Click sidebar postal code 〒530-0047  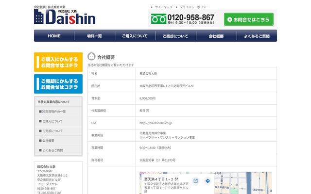coord(45,171)
